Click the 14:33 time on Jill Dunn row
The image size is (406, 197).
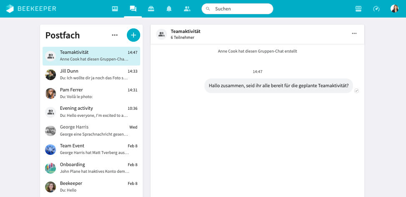coord(133,71)
